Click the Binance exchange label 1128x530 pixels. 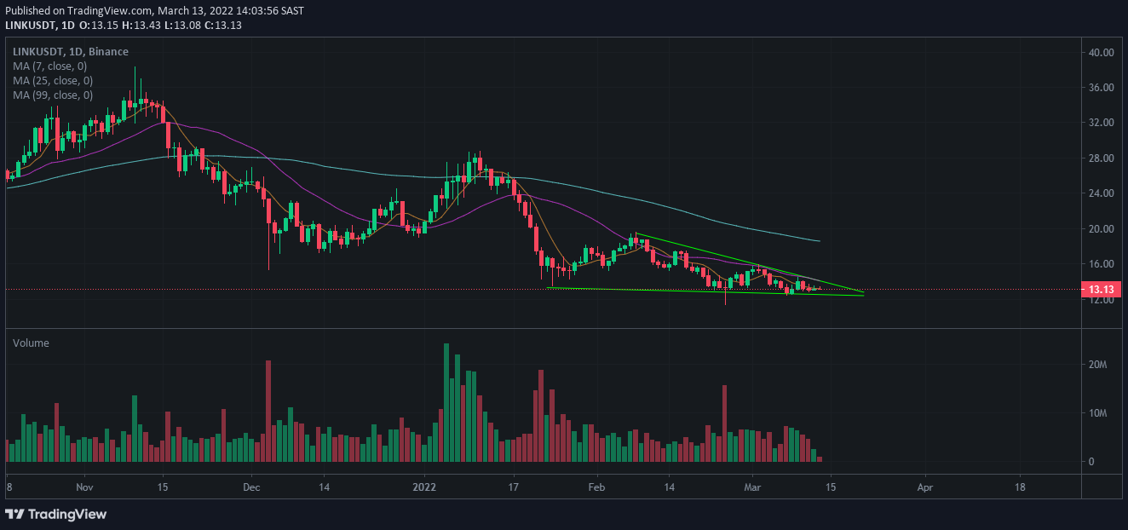110,52
